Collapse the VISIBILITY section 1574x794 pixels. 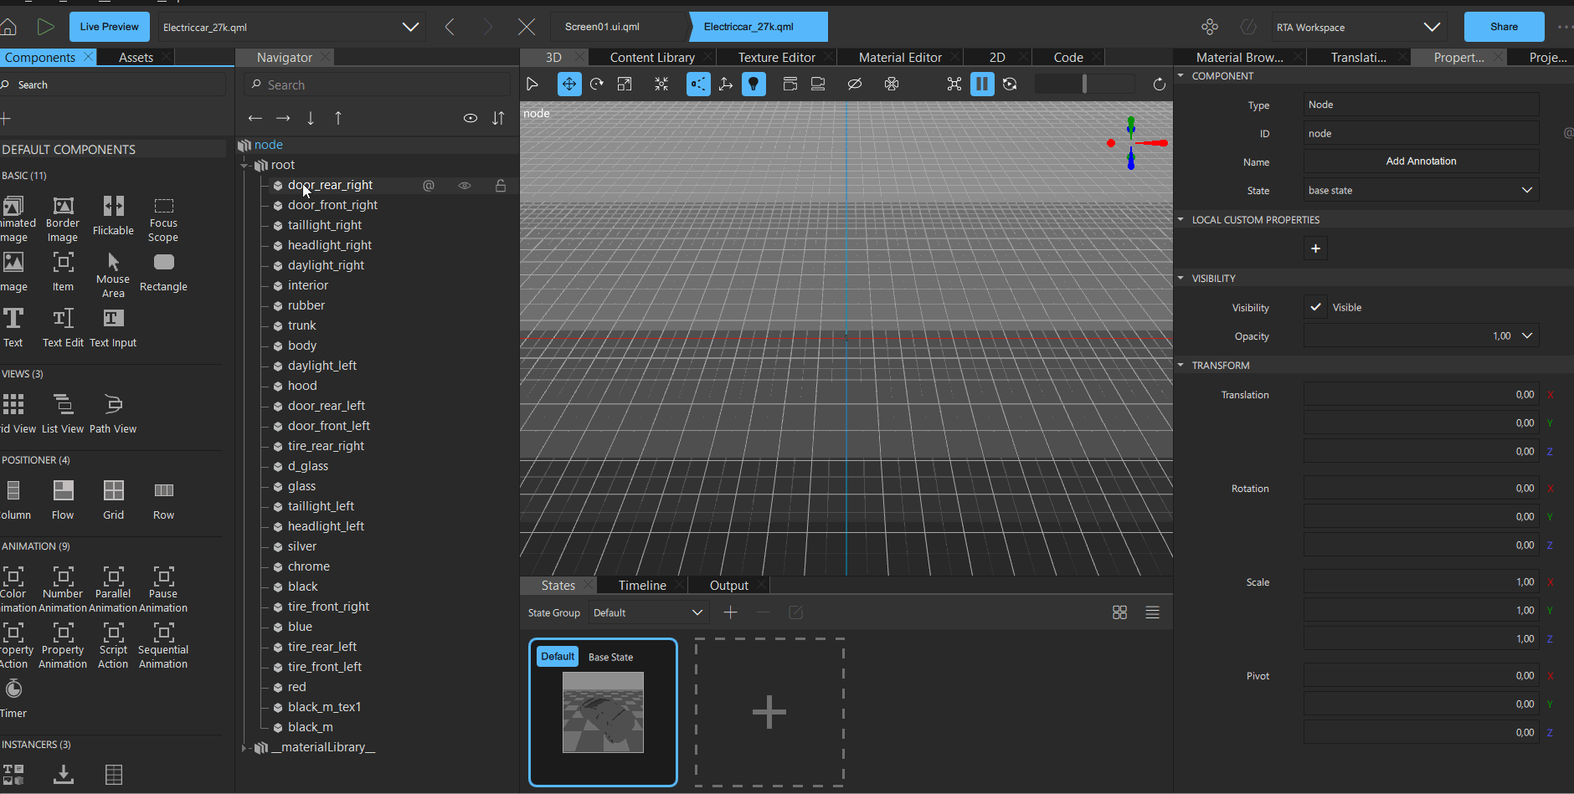coord(1181,279)
